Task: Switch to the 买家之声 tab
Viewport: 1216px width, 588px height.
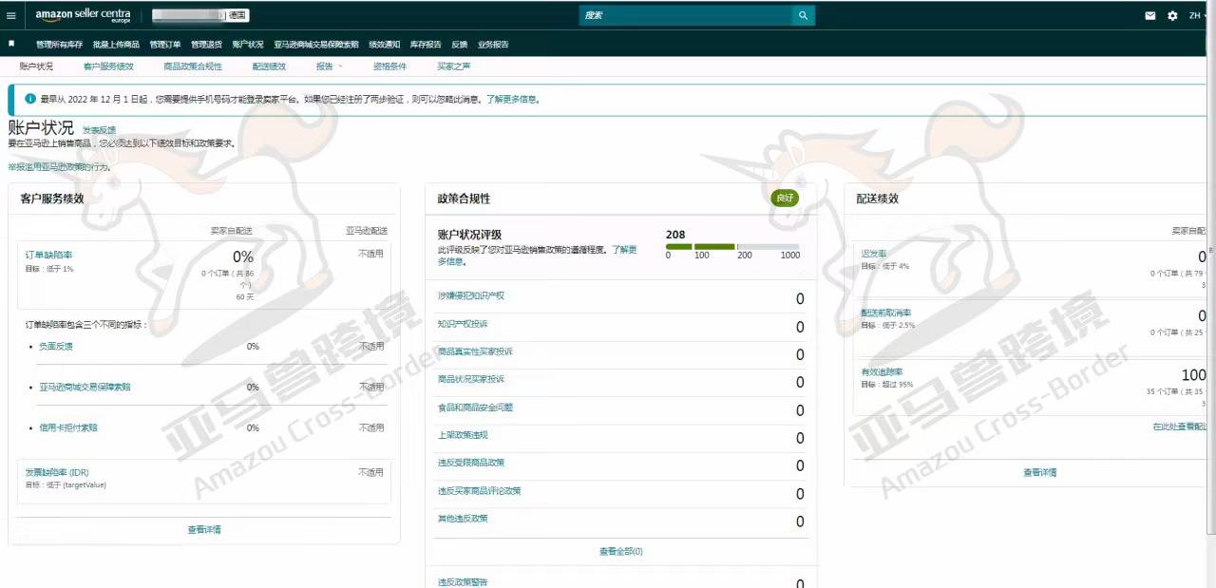Action: coord(453,66)
